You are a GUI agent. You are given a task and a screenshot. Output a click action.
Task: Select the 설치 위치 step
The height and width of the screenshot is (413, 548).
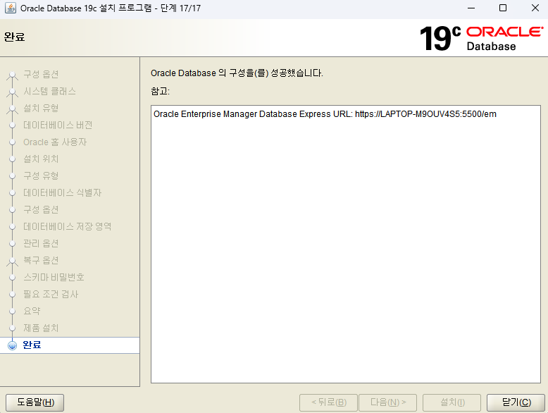click(x=41, y=159)
